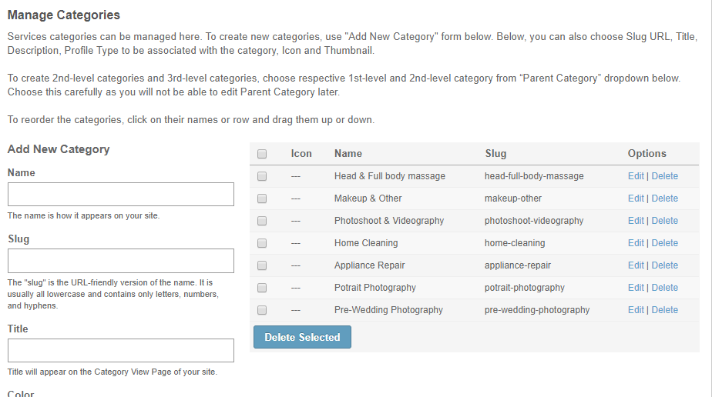The height and width of the screenshot is (397, 712).
Task: Delete the Makeup & Other category
Action: 664,198
